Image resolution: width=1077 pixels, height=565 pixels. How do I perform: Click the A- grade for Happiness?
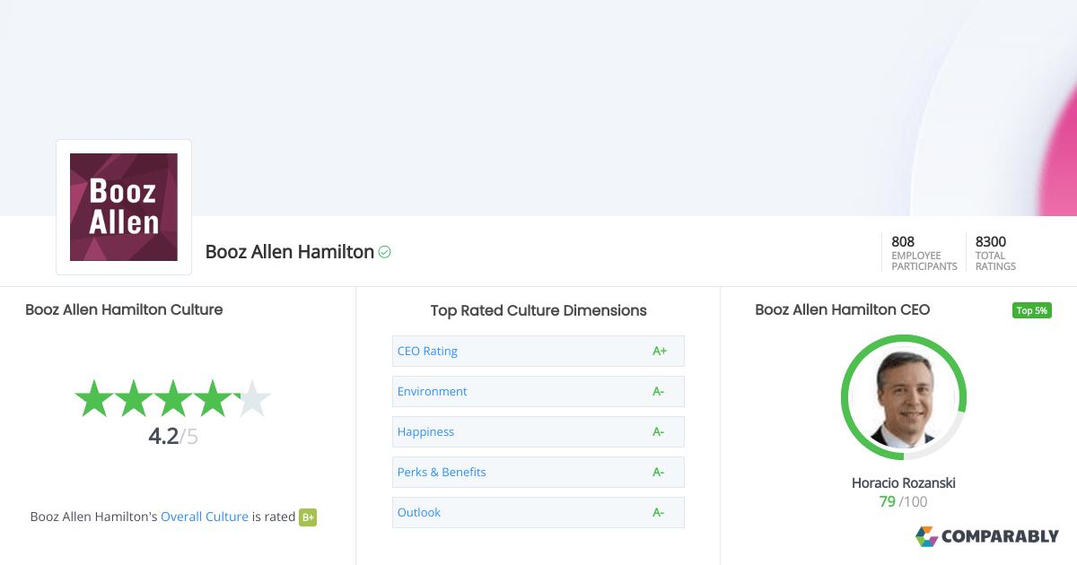click(x=659, y=431)
